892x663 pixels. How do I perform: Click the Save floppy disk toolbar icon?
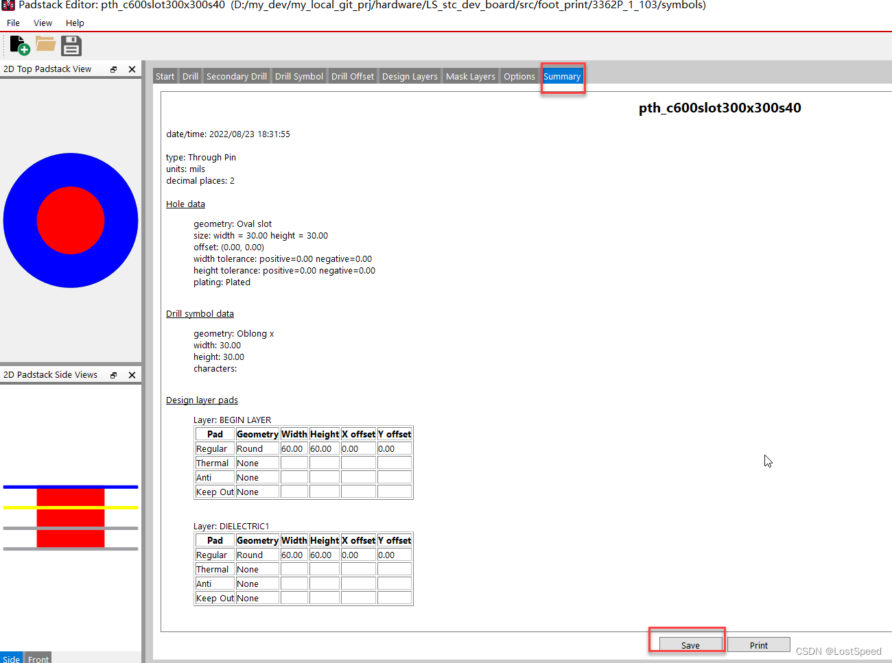coord(71,46)
